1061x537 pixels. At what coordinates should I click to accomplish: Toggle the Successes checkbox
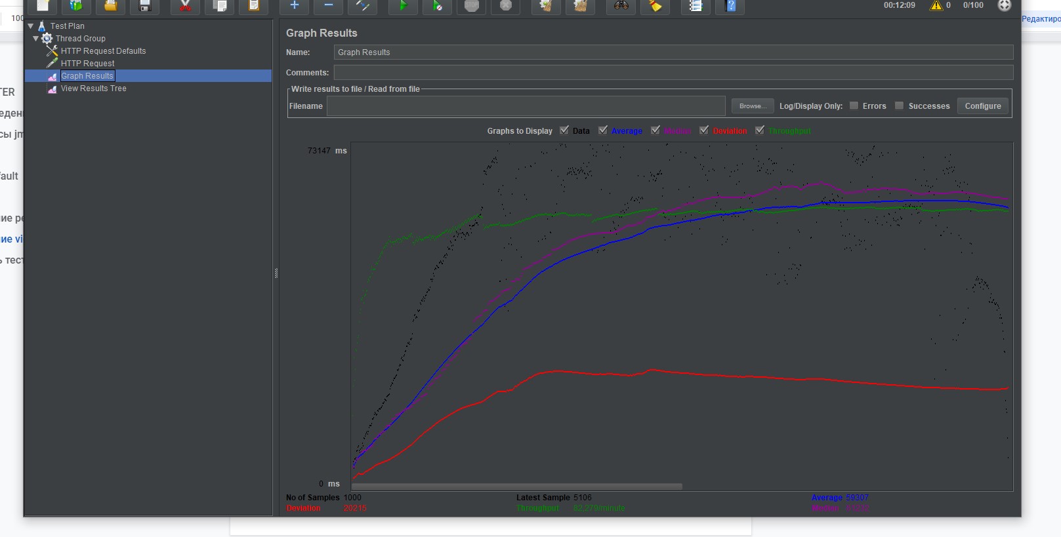(899, 106)
